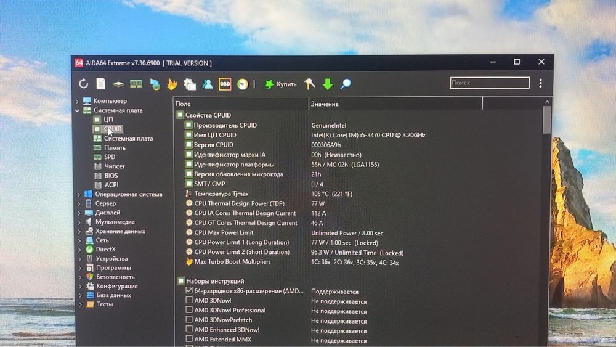Launch the stability test flame icon
616x347 pixels.
click(x=172, y=84)
